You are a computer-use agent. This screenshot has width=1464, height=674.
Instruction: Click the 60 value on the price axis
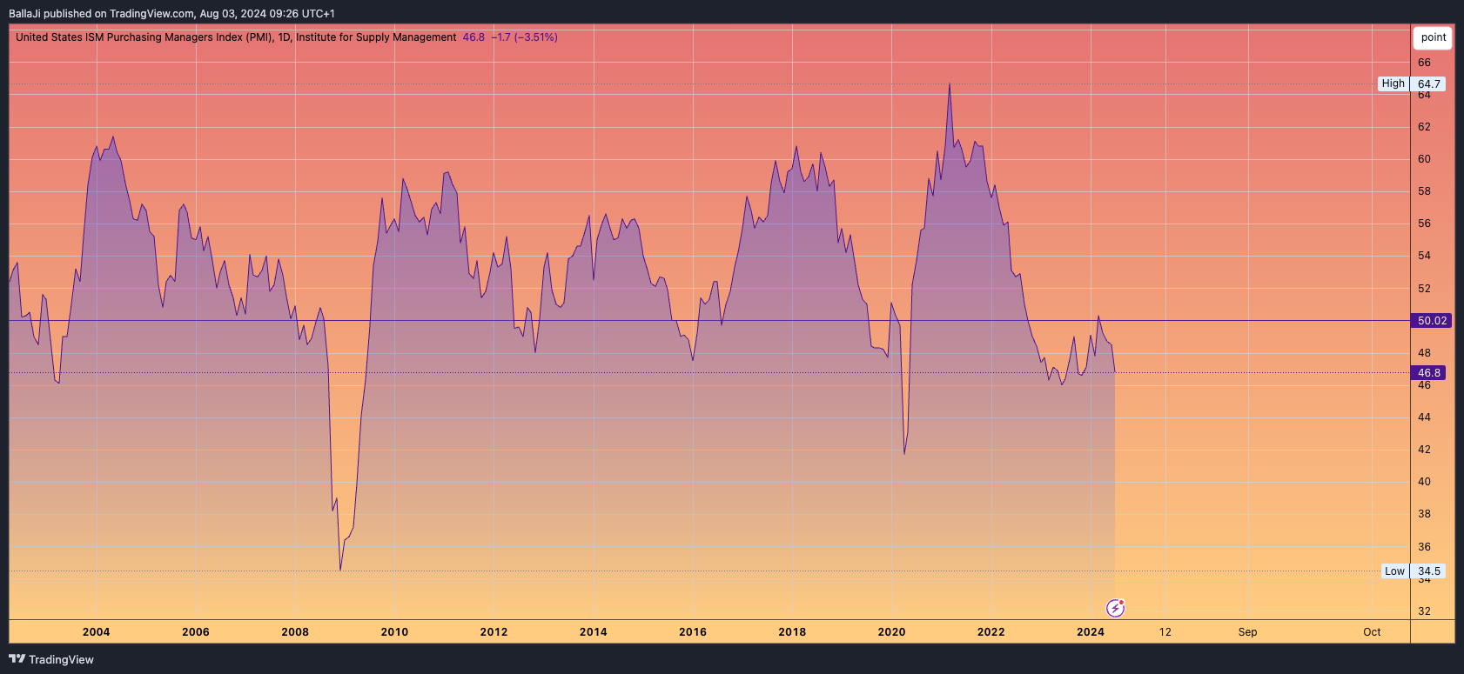(x=1424, y=159)
